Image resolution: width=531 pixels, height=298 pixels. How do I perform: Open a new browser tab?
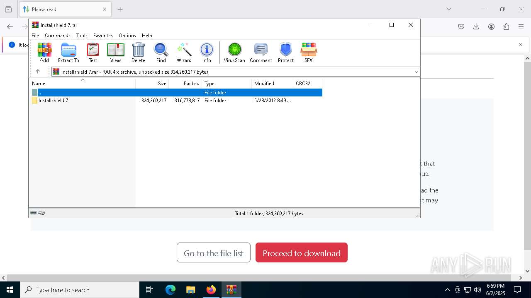(x=120, y=9)
